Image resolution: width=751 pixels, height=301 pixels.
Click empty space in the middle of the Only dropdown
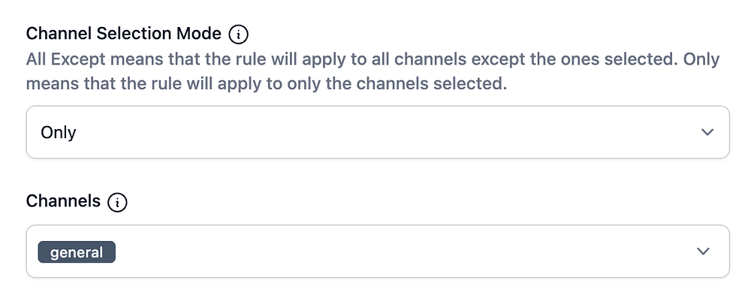(x=375, y=132)
